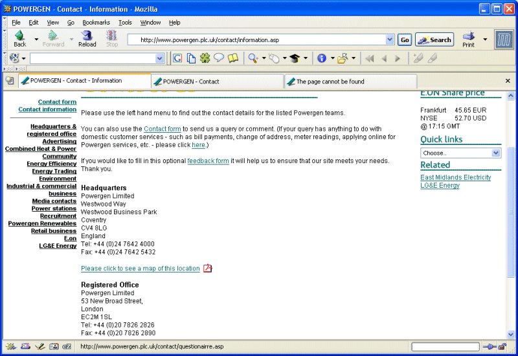Open the feedback form link

(208, 161)
